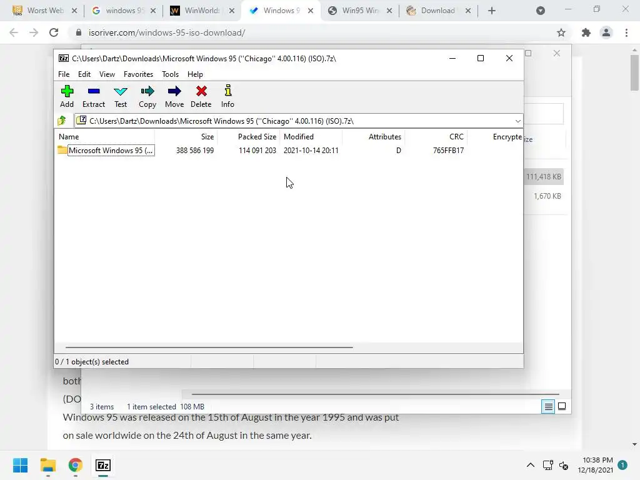The height and width of the screenshot is (480, 640).
Task: Click the 7-Zip horizontal scrollbar
Action: pos(209,347)
